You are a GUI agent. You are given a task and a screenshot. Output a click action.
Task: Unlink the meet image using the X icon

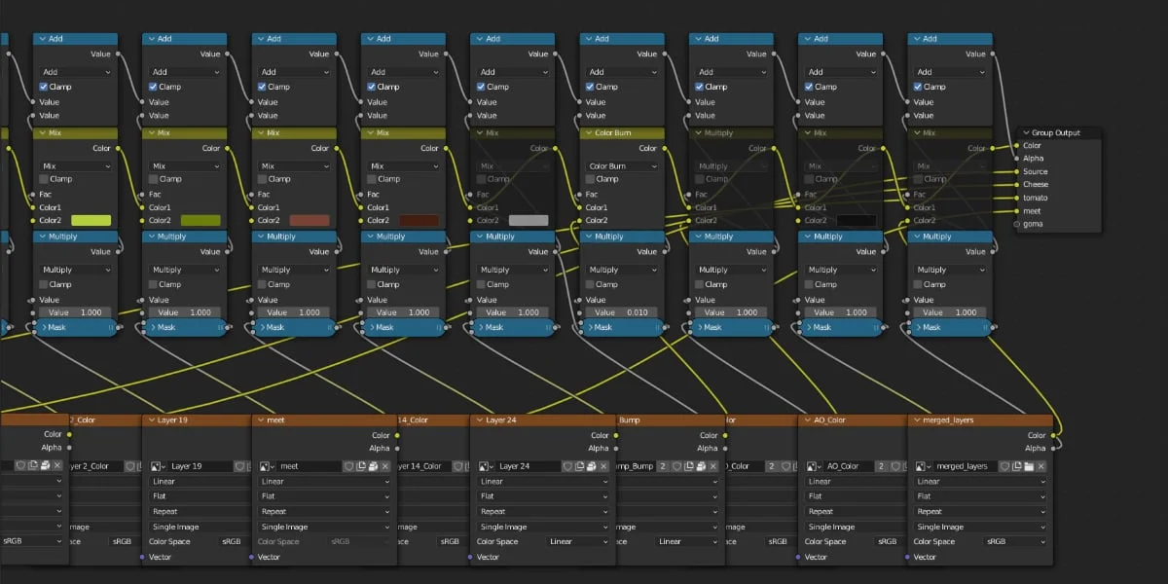pos(385,466)
